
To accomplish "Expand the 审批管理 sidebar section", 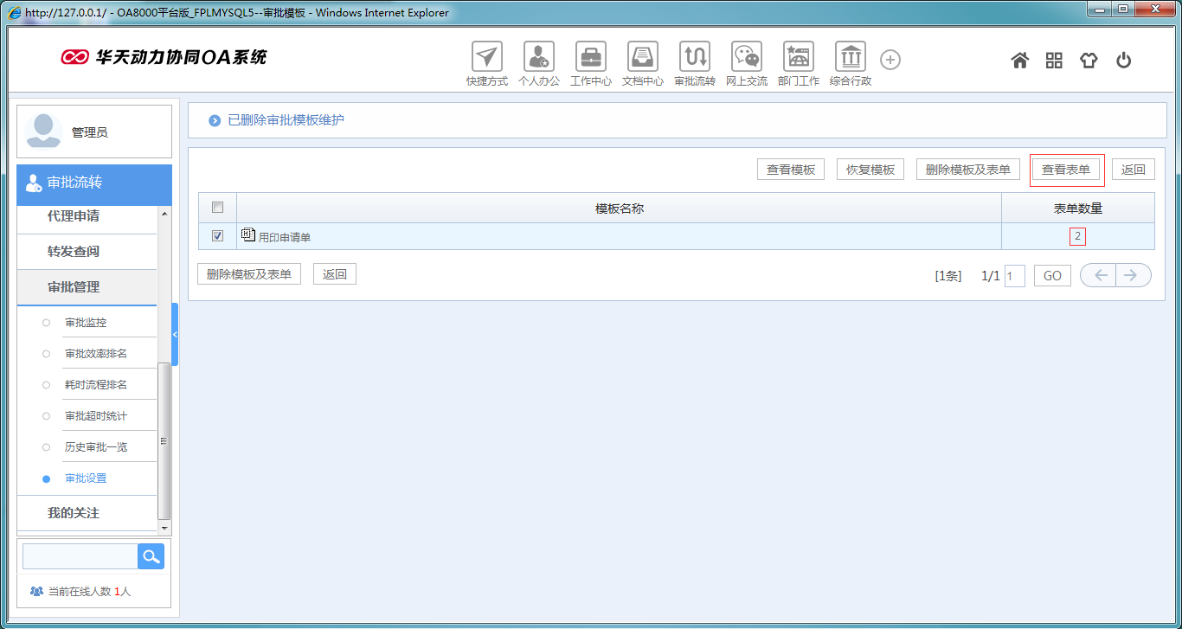I will click(x=74, y=287).
